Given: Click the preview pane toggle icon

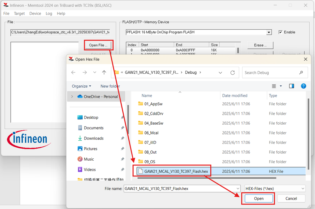Looking at the screenshot, I should [x=291, y=86].
